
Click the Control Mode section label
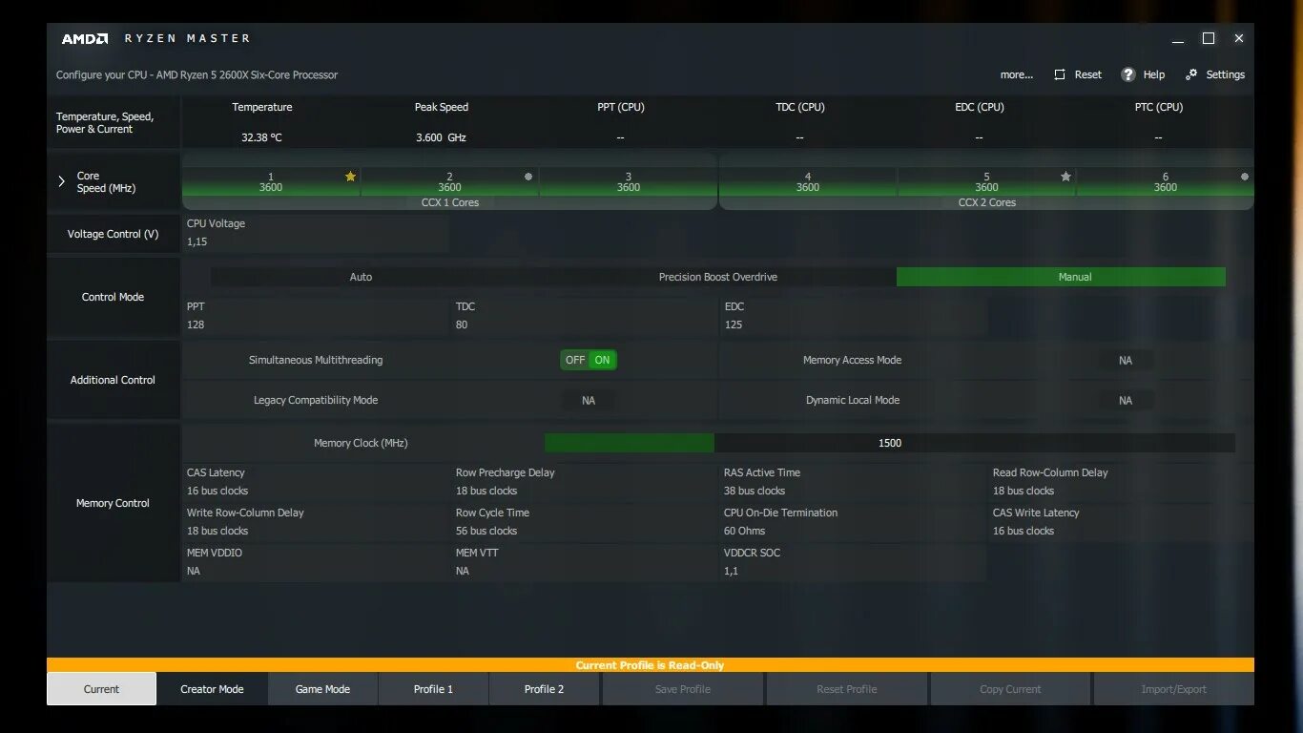[x=113, y=297]
